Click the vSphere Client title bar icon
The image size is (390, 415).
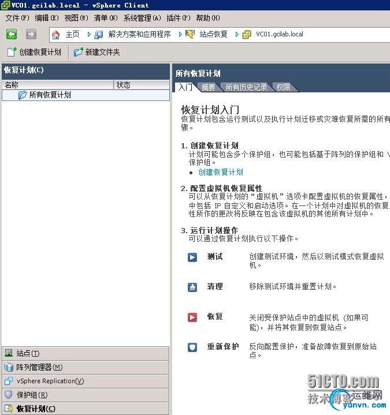[x=5, y=5]
